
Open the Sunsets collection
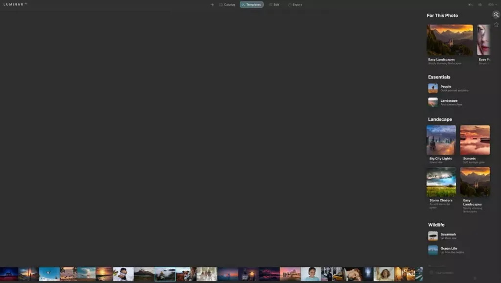coord(475,140)
